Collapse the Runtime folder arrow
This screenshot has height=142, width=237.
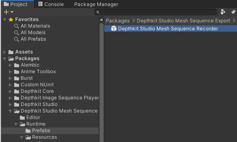(16, 124)
